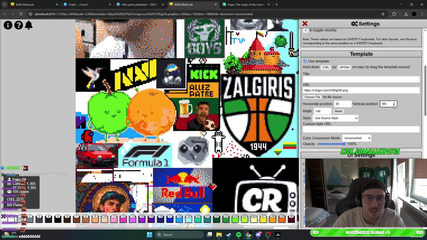Focus the Horizontal position field
The width and height of the screenshot is (427, 240).
pos(342,104)
